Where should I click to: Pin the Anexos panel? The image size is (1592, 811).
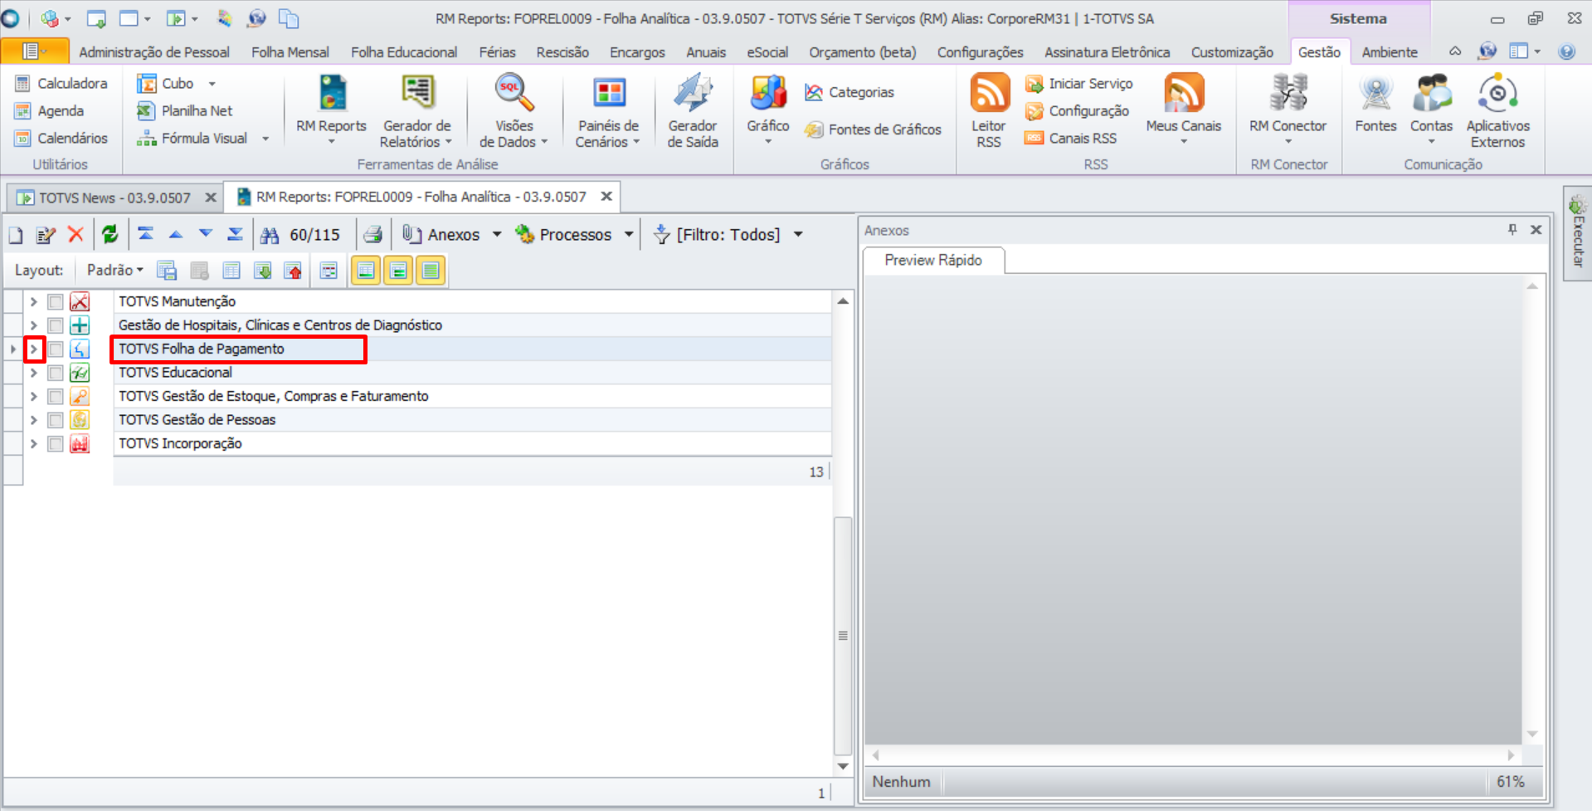click(1512, 230)
